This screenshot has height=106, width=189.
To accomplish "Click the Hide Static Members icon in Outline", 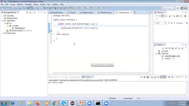I will 176,48.
